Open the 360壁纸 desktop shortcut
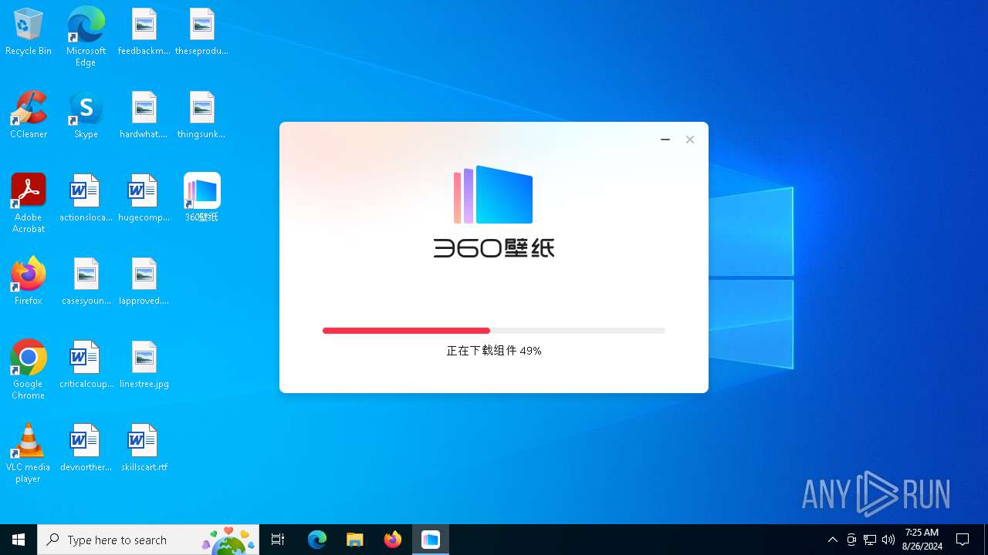This screenshot has height=555, width=988. [x=201, y=198]
